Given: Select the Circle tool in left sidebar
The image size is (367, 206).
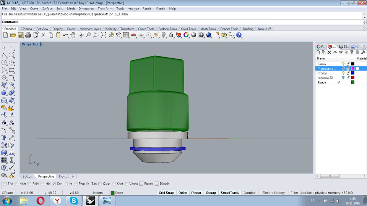Looking at the screenshot, I should [4, 62].
